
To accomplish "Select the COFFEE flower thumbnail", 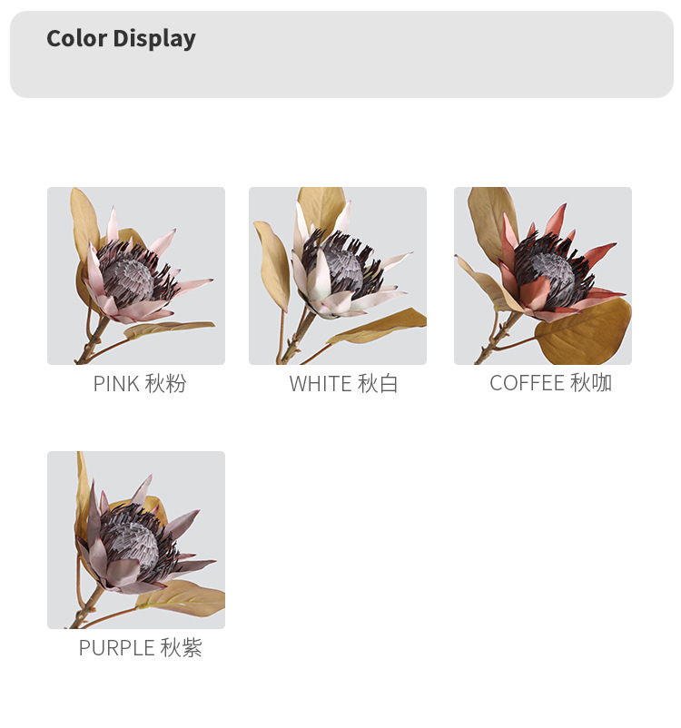I will [x=543, y=276].
